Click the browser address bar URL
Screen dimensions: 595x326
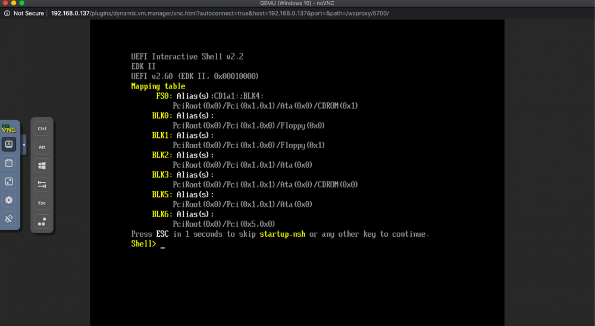point(220,13)
